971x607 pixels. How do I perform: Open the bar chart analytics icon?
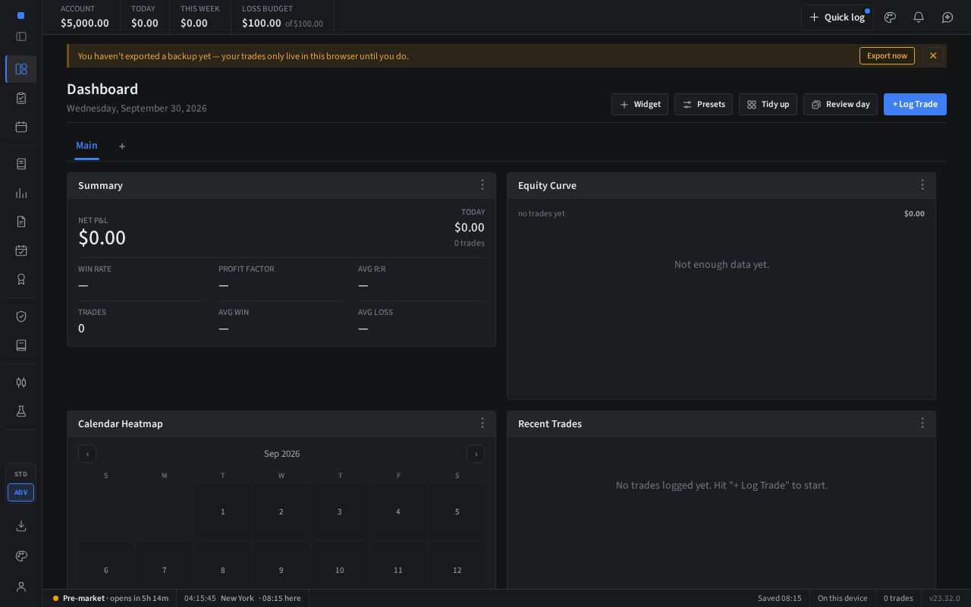[21, 193]
